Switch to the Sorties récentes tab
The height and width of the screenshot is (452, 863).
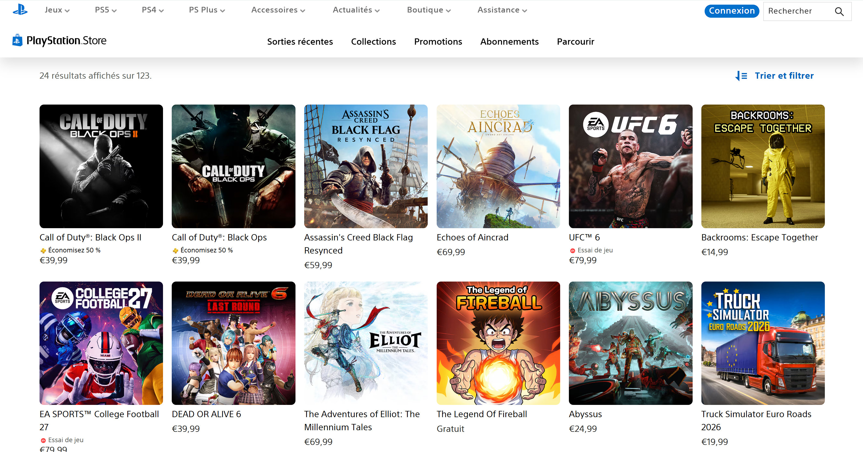pyautogui.click(x=300, y=41)
